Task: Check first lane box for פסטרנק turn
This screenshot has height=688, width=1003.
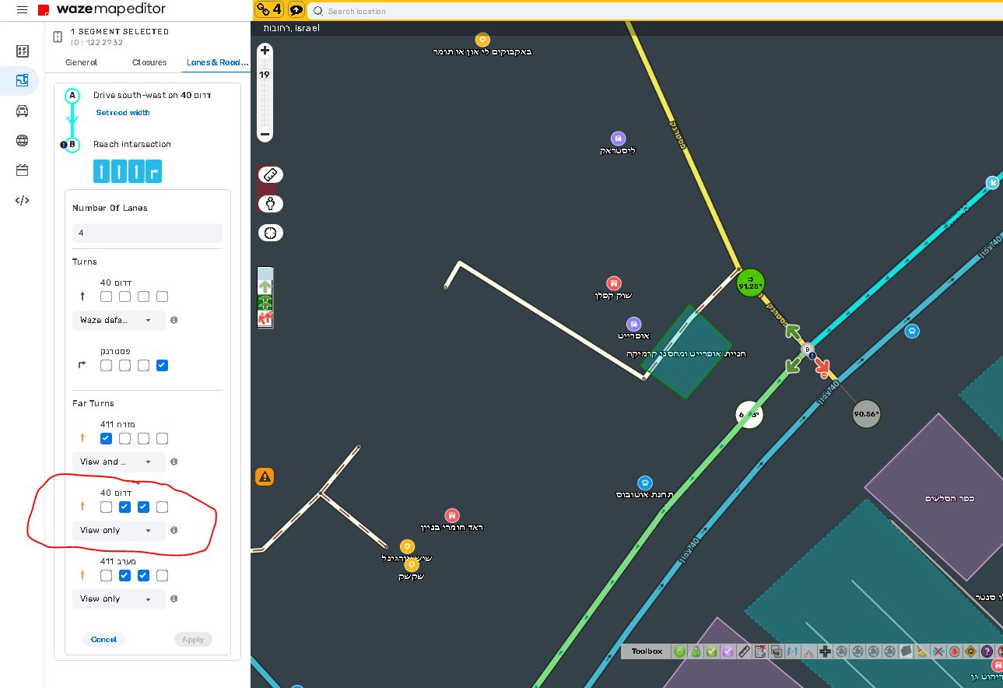Action: tap(106, 365)
